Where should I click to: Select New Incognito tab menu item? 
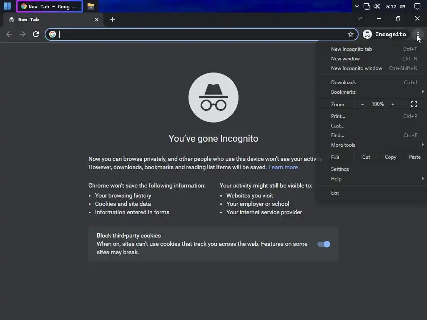coord(372,49)
